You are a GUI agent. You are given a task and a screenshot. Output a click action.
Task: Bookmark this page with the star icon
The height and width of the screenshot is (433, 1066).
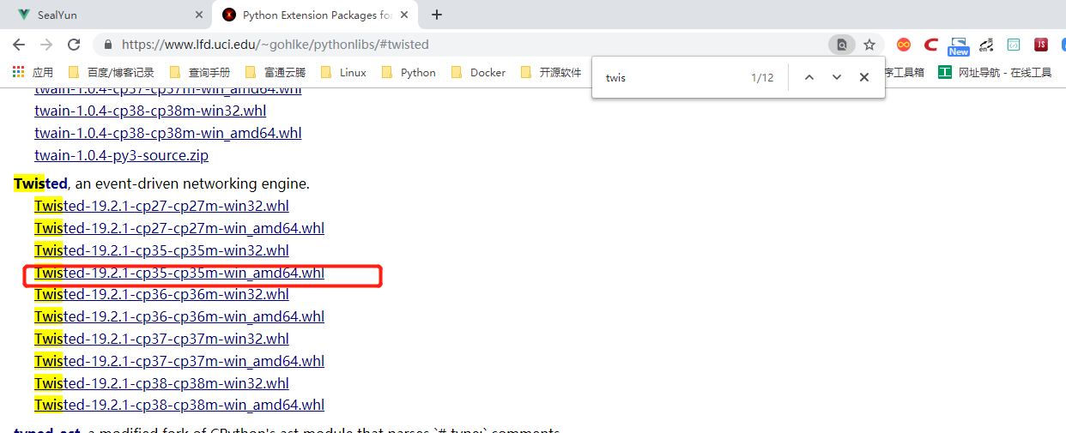tap(869, 45)
